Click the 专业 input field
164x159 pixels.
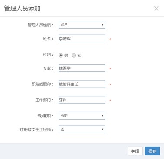point(82,68)
